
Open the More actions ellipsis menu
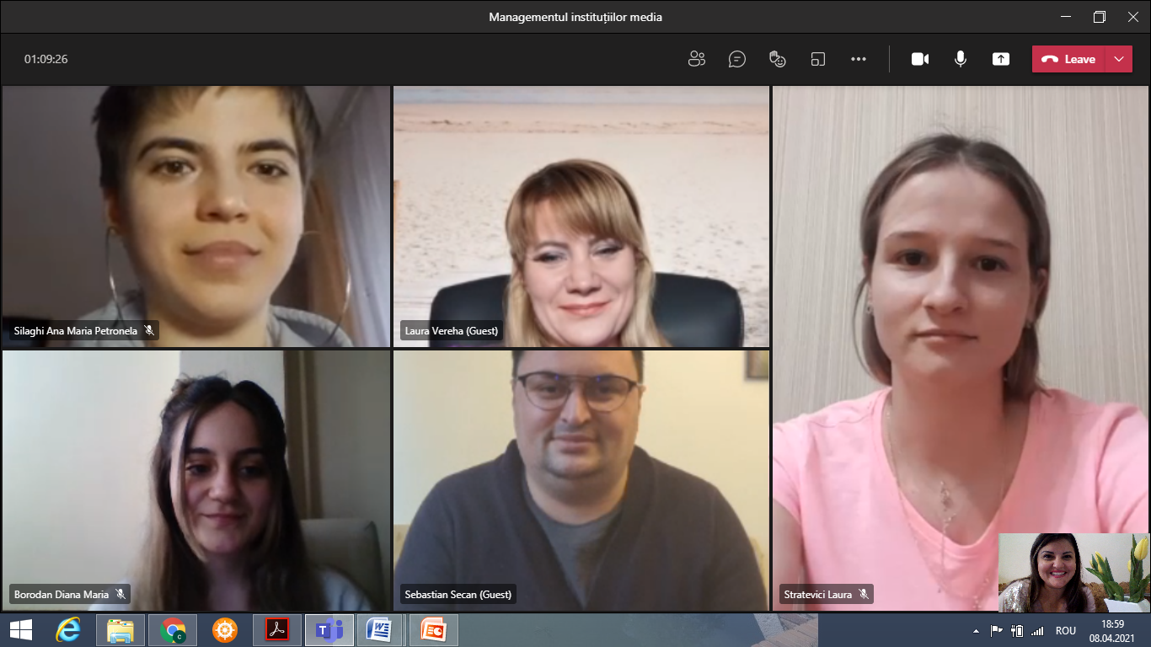click(x=859, y=59)
